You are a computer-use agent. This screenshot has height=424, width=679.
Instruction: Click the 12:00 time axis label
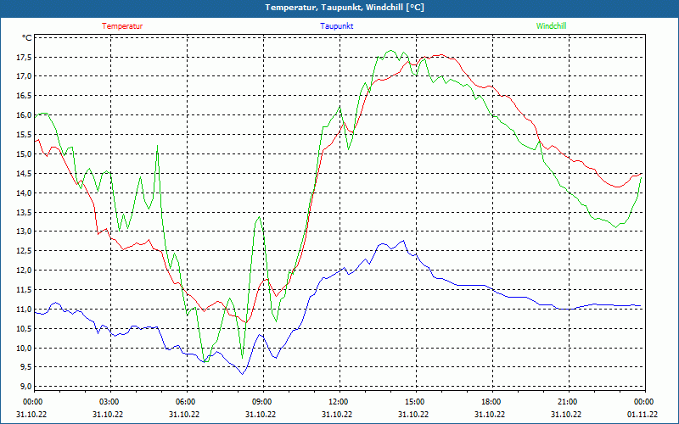338,402
